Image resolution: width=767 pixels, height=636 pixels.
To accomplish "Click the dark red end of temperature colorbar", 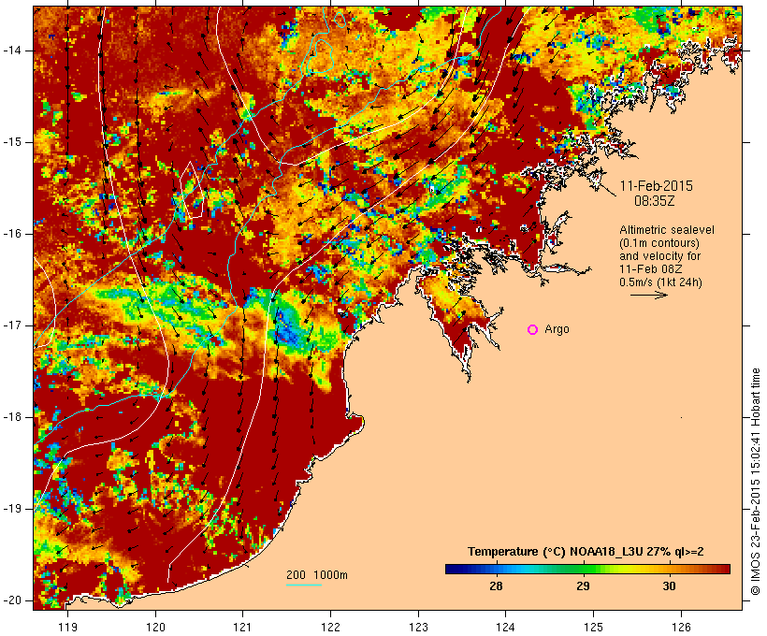I will click(725, 569).
